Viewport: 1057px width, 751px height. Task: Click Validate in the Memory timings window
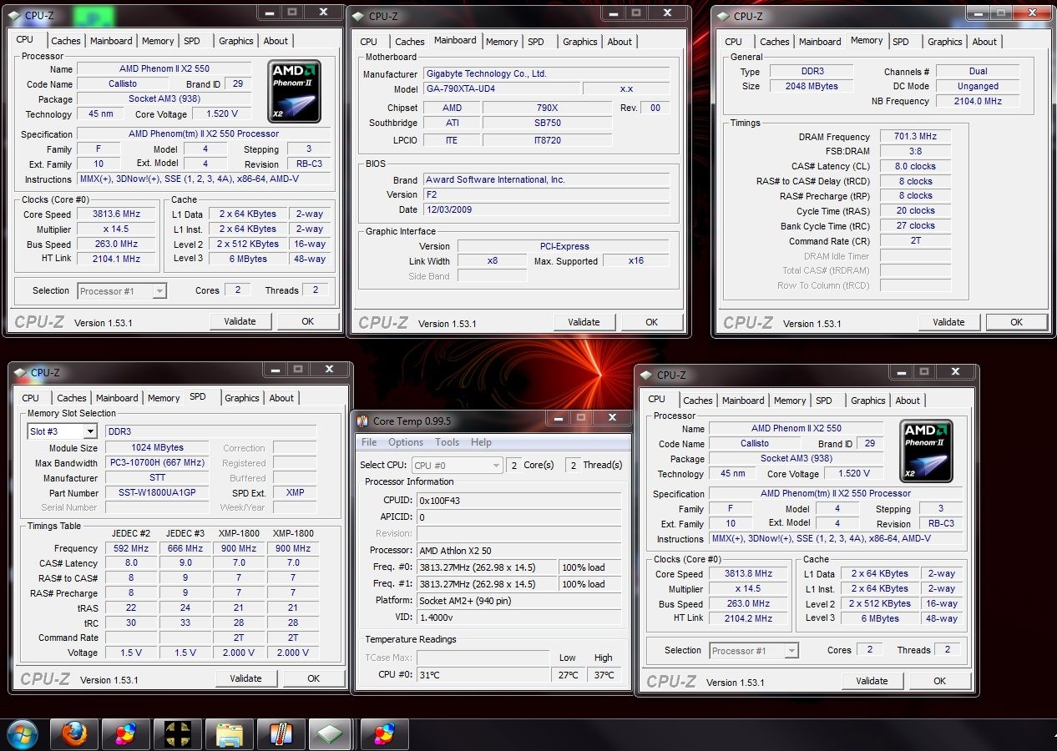click(x=948, y=322)
